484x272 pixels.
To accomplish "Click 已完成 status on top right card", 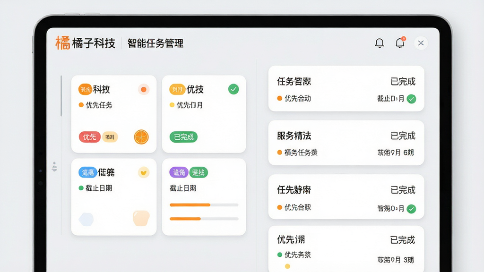I will pos(403,81).
